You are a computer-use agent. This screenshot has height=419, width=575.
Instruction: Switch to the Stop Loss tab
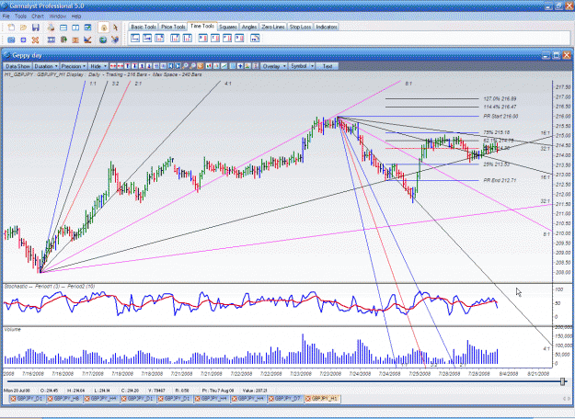click(x=300, y=27)
